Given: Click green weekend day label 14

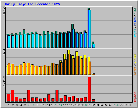Looking at the screenshot, I should (61, 105).
